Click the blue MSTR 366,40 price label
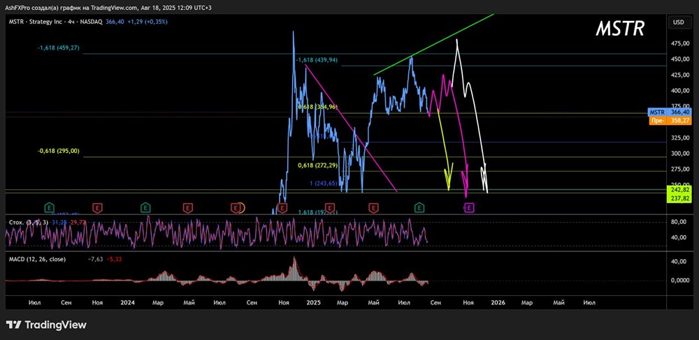Screen dimensions: 699x340 [669, 113]
